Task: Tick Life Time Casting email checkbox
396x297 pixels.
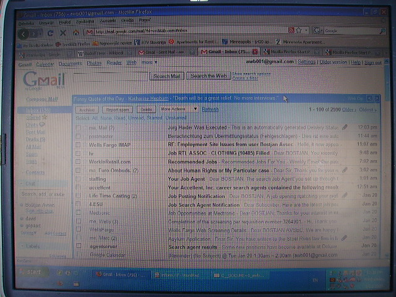Action: [x=78, y=196]
